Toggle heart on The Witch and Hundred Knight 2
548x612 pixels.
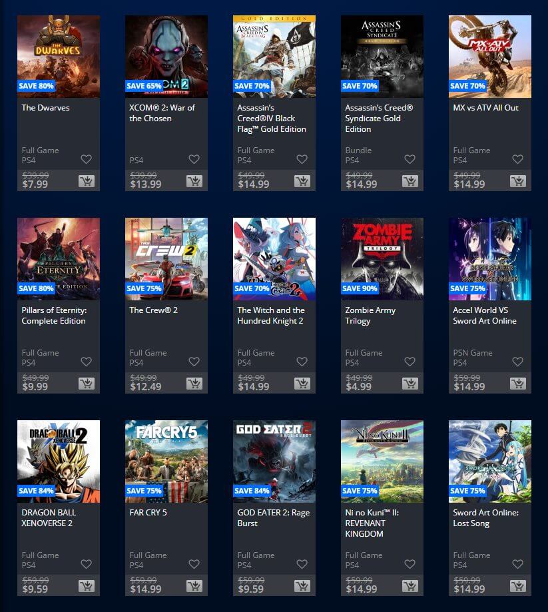[302, 362]
